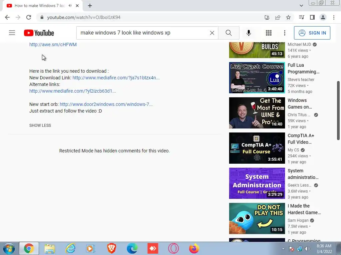Screen dimensions: 341x255
Task: Close the YouTube browser tab
Action: pyautogui.click(x=77, y=6)
